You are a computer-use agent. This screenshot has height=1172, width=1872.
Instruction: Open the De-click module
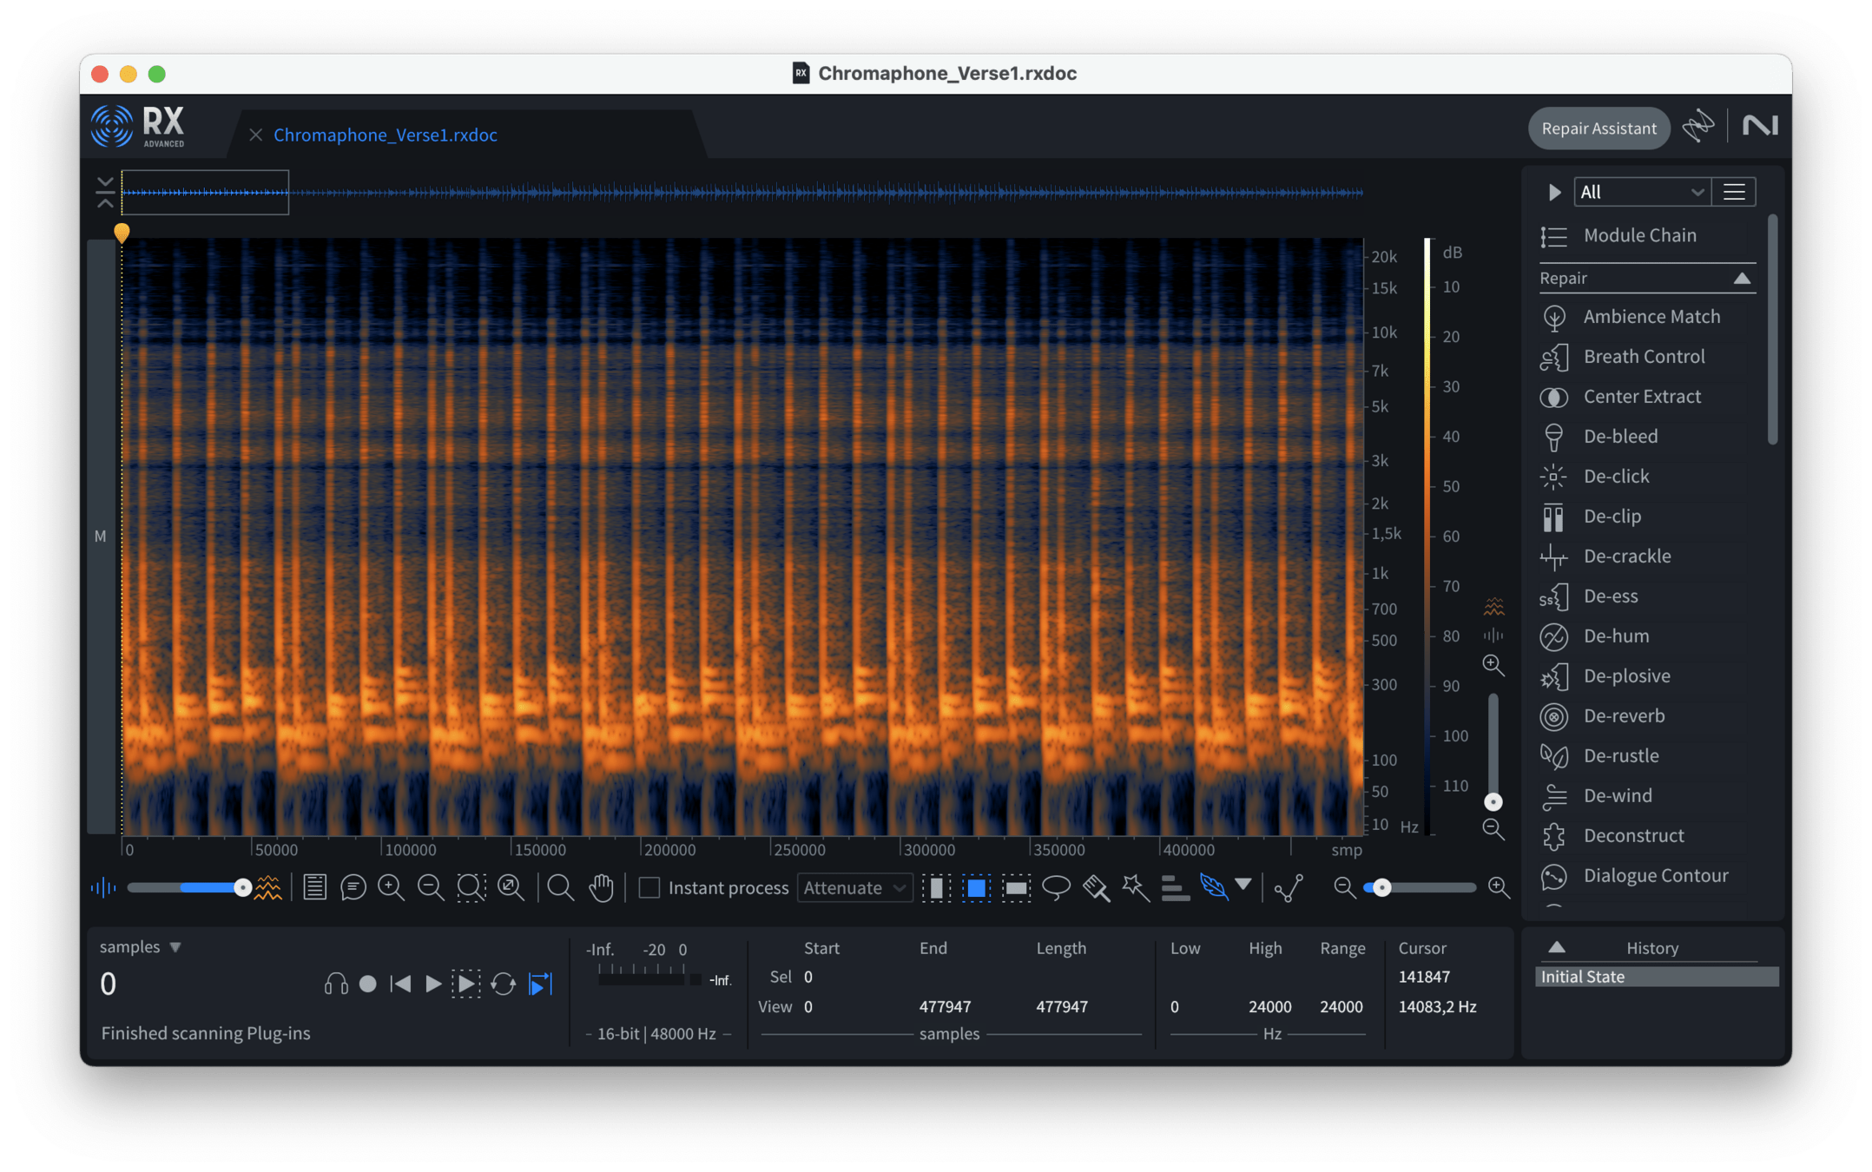click(x=1647, y=477)
